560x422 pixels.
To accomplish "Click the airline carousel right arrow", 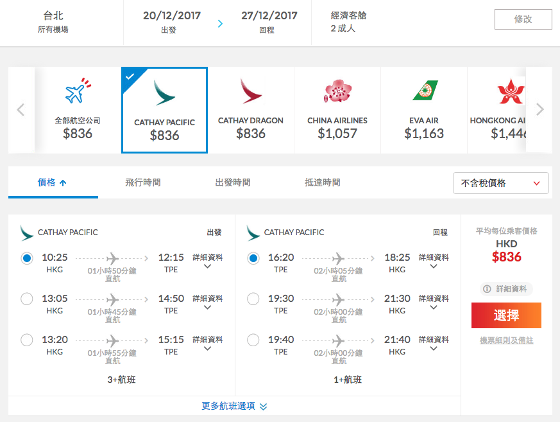I will (x=540, y=109).
